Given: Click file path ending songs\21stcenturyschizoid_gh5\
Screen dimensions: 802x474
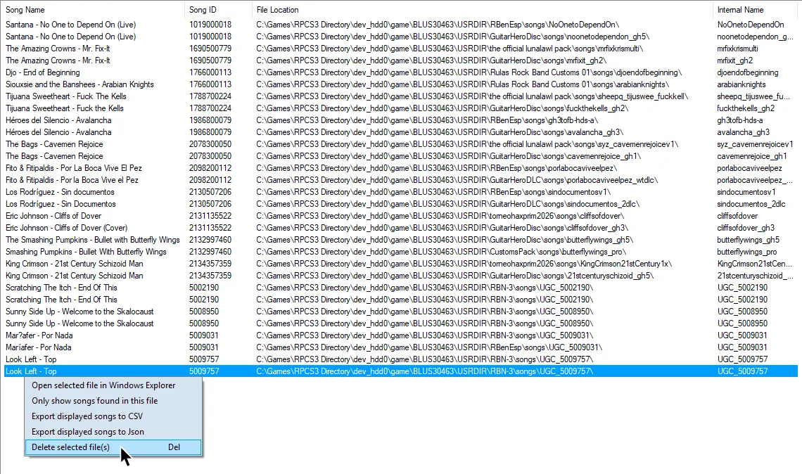Looking at the screenshot, I should (455, 276).
